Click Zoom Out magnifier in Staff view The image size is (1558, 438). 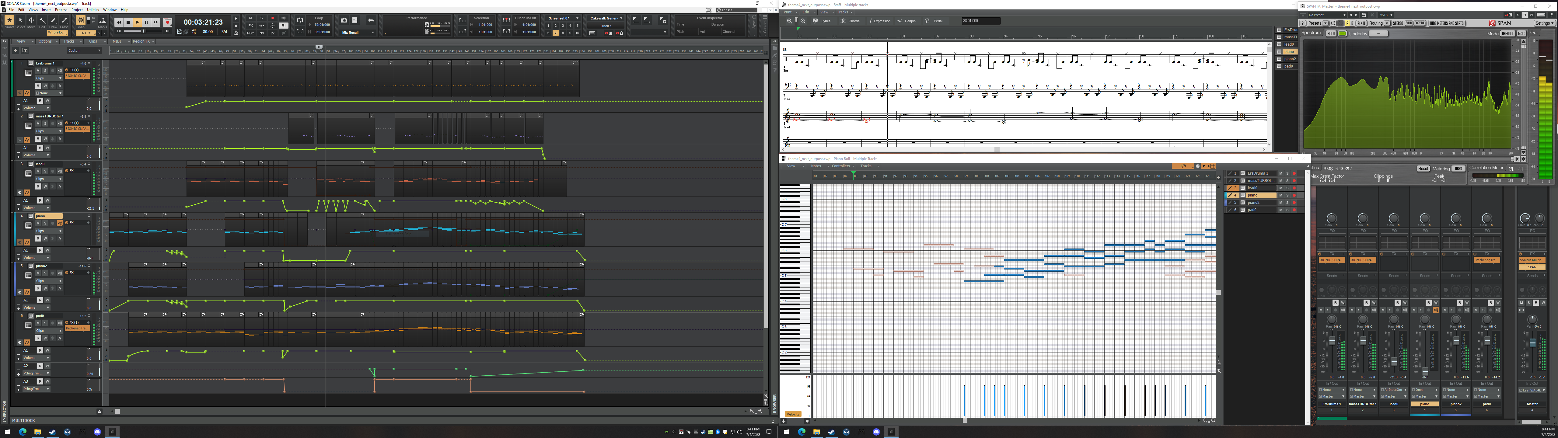point(803,21)
